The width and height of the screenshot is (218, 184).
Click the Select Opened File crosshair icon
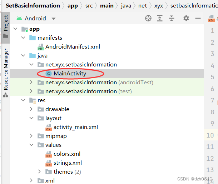pyautogui.click(x=148, y=18)
